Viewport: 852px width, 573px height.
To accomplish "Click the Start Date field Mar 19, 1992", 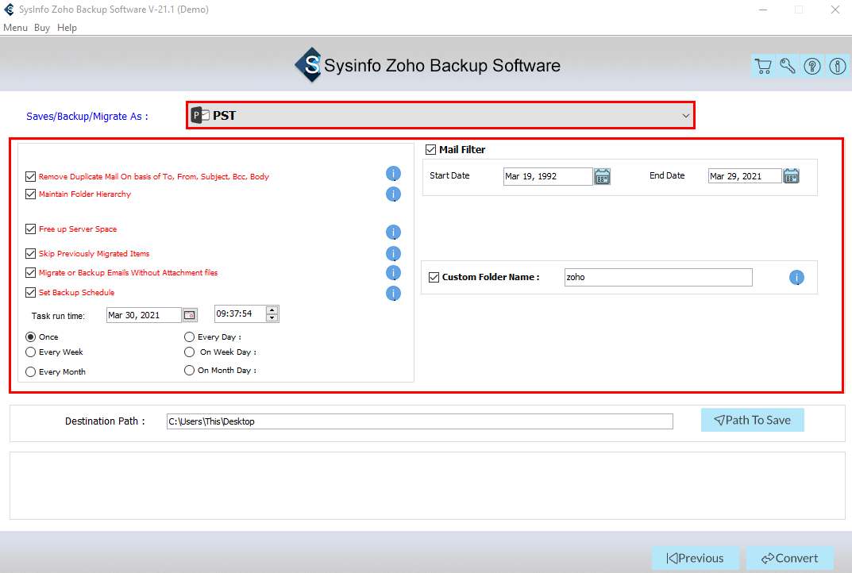I will 548,176.
